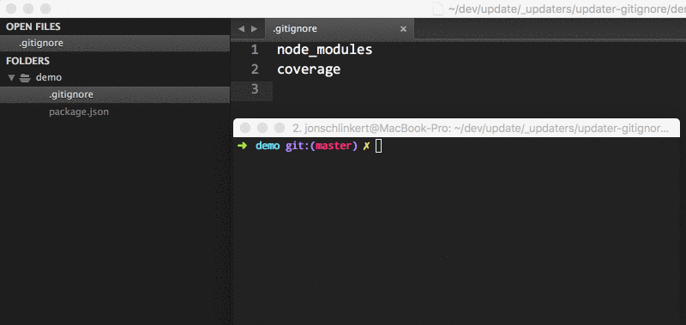The image size is (686, 325).
Task: Click line number 1 in the gutter
Action: point(255,50)
